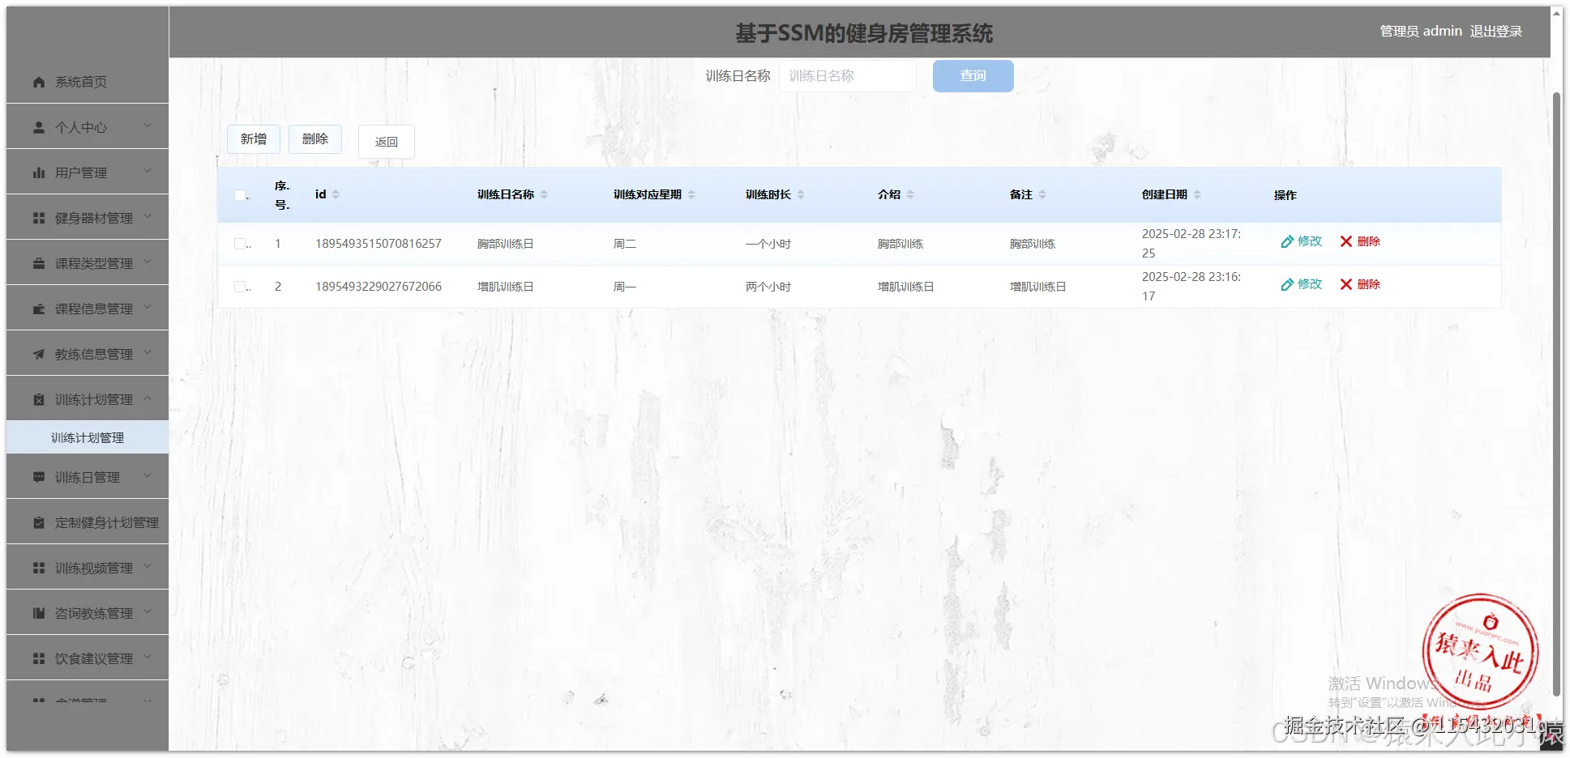The image size is (1570, 758).
Task: Click the paper-plane icon beside 教练信息管理
Action: pos(37,353)
